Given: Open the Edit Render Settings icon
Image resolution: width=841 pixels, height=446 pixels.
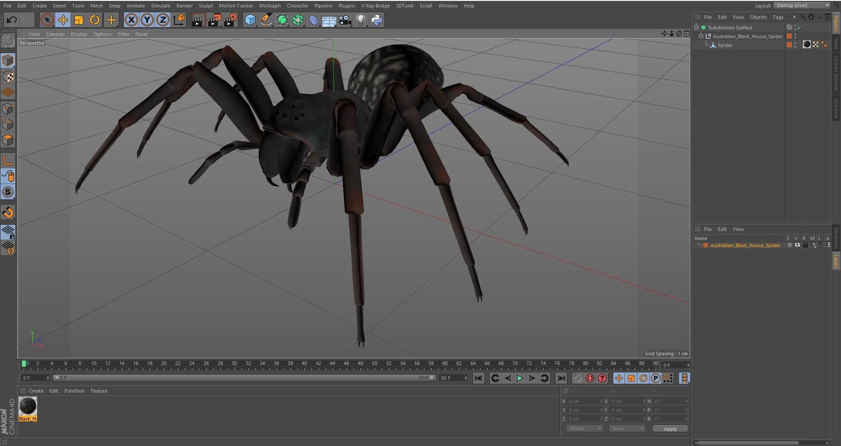Looking at the screenshot, I should (x=230, y=20).
